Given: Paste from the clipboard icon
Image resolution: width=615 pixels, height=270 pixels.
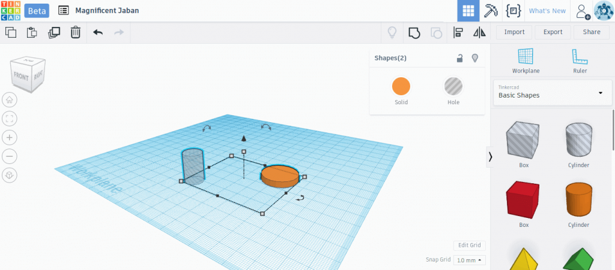Looking at the screenshot, I should pyautogui.click(x=32, y=32).
